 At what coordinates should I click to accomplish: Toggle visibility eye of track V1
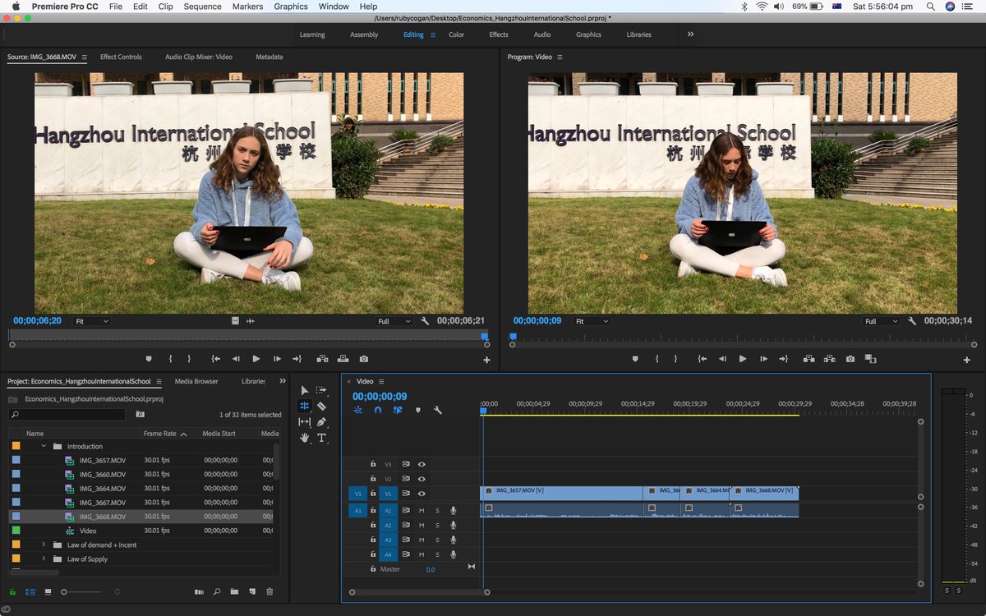click(422, 494)
